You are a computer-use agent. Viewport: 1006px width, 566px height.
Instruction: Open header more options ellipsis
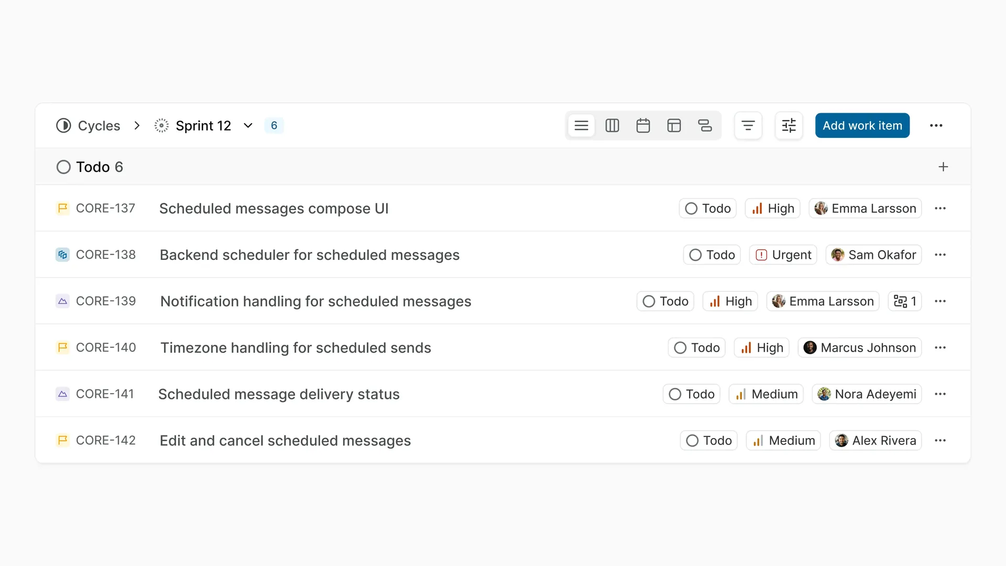[x=936, y=126]
